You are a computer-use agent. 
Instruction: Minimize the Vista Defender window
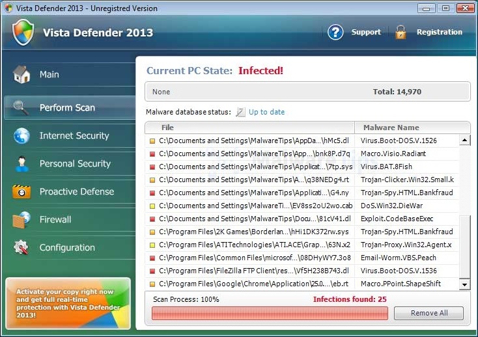point(426,8)
